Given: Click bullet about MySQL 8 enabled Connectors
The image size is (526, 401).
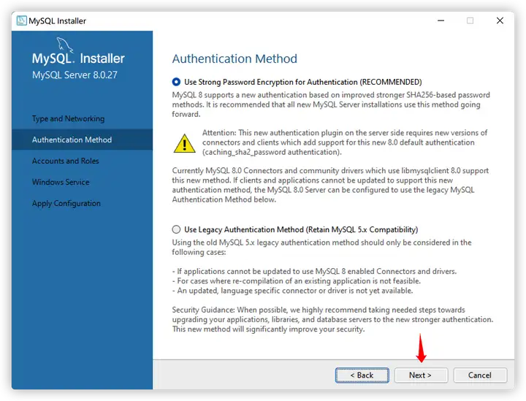Looking at the screenshot, I should (314, 271).
